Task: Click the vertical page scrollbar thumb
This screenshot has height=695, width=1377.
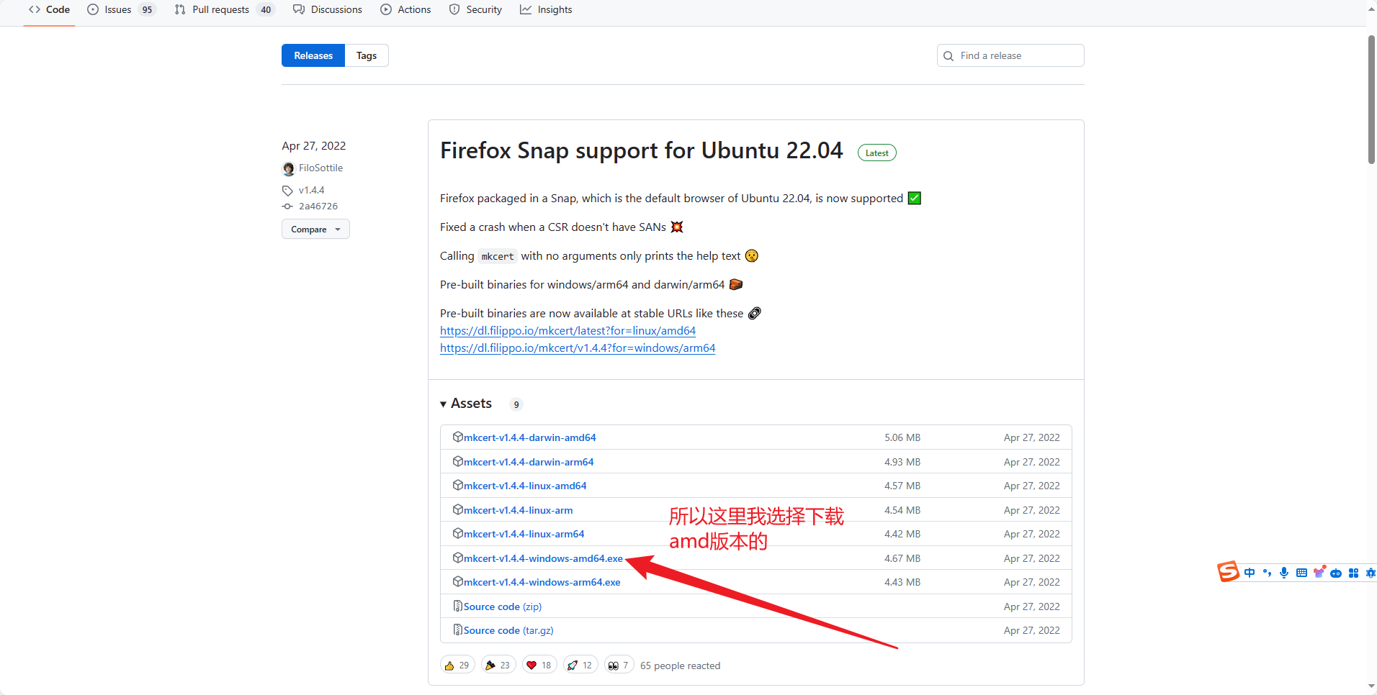Action: tap(1371, 101)
